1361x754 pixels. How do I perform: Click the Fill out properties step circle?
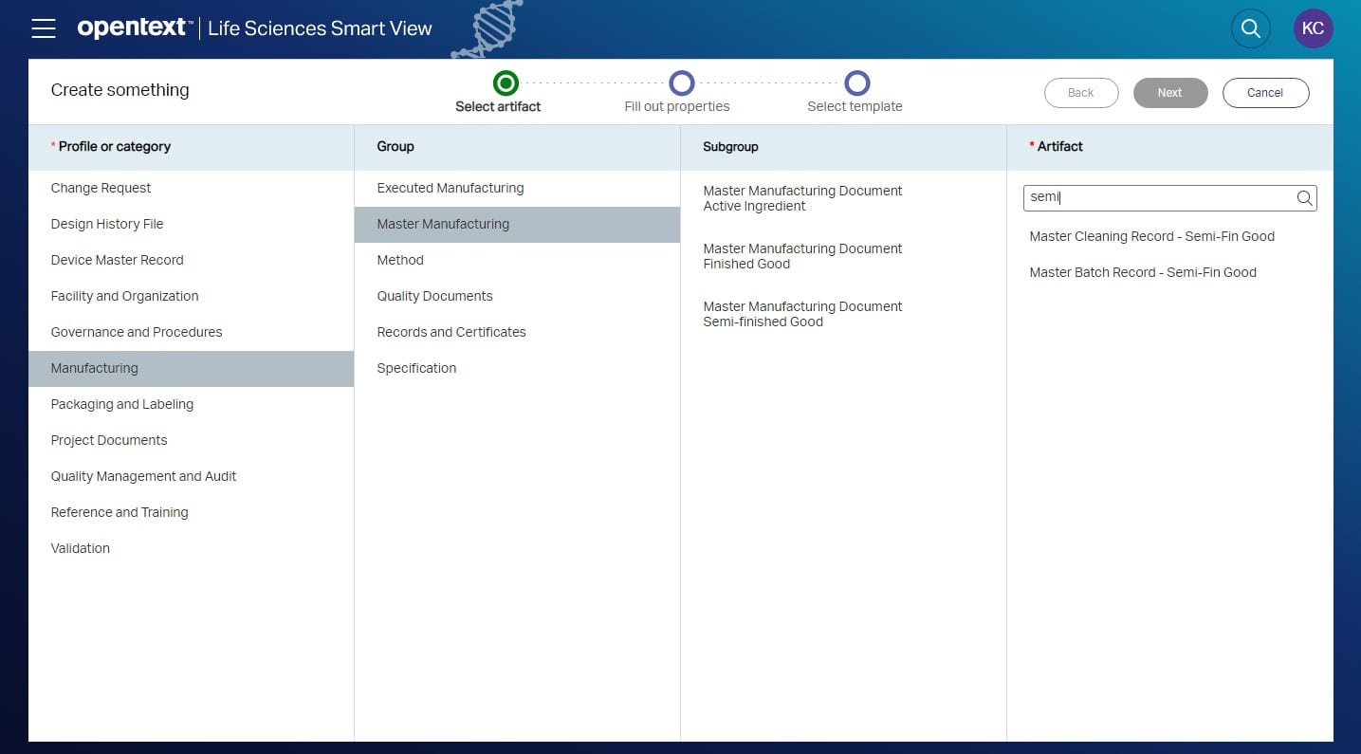click(682, 83)
